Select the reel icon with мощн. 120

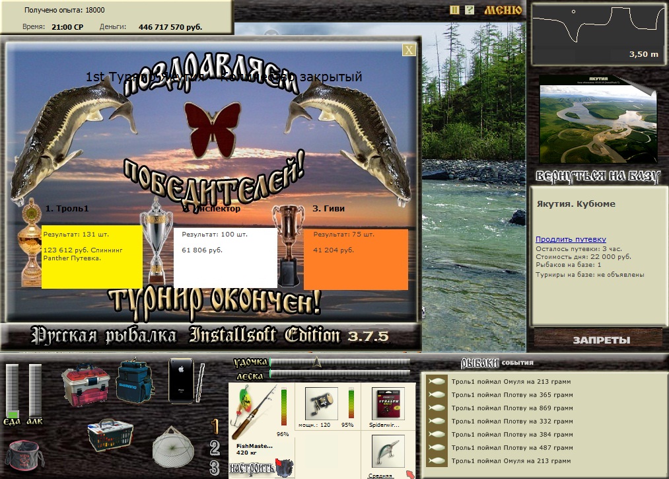pyautogui.click(x=321, y=404)
